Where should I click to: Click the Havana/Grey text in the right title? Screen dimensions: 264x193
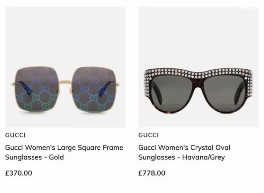(x=204, y=157)
